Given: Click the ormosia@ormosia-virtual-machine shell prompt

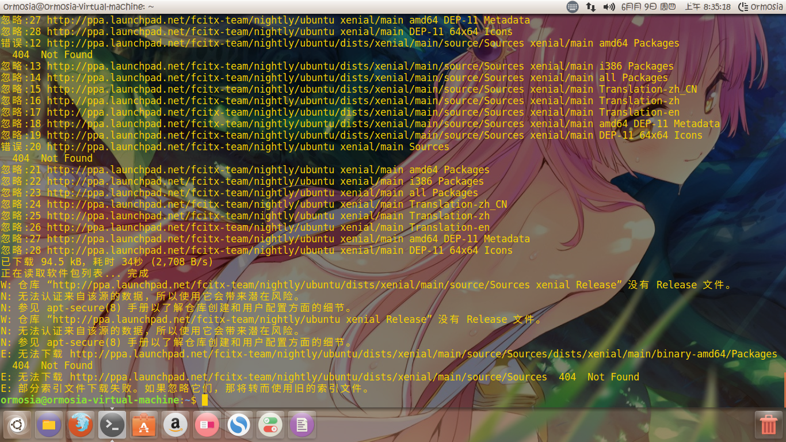Looking at the screenshot, I should [98, 400].
